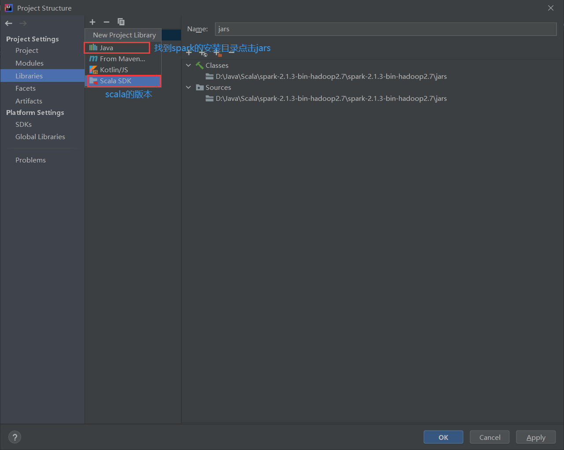Screen dimensions: 564x450
Task: Remove the selected library with minus icon
Action: pyautogui.click(x=107, y=22)
